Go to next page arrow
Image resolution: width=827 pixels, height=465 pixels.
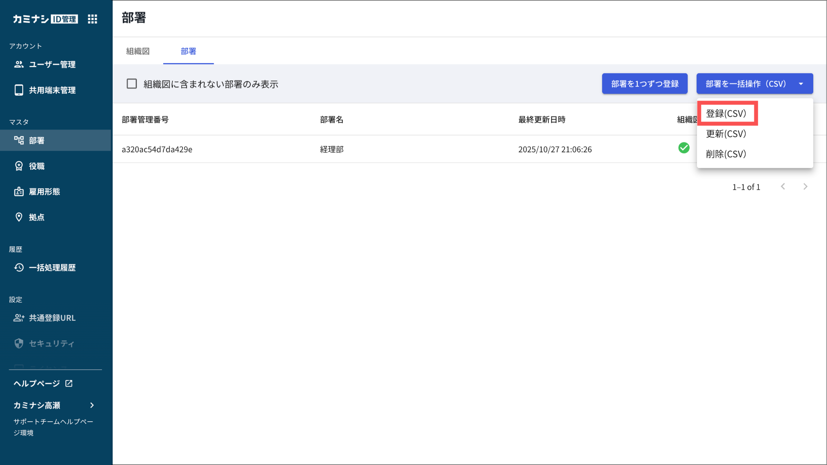point(805,187)
